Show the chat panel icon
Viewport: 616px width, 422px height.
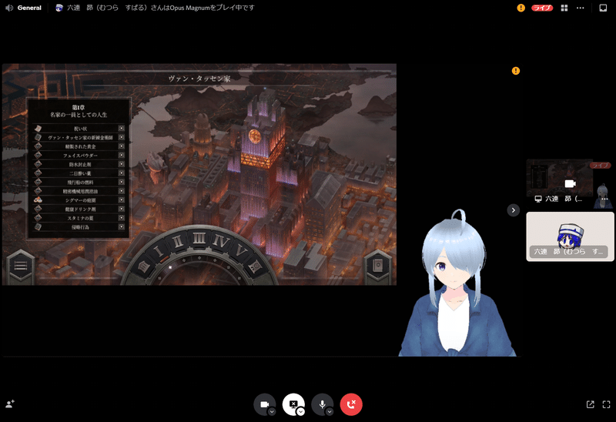coord(603,8)
